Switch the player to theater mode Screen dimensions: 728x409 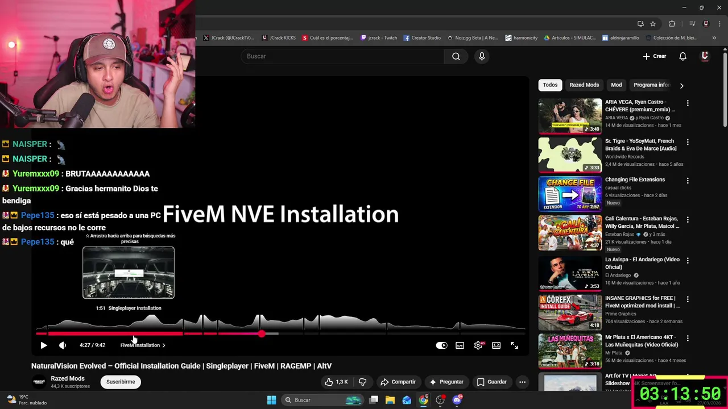coord(497,345)
